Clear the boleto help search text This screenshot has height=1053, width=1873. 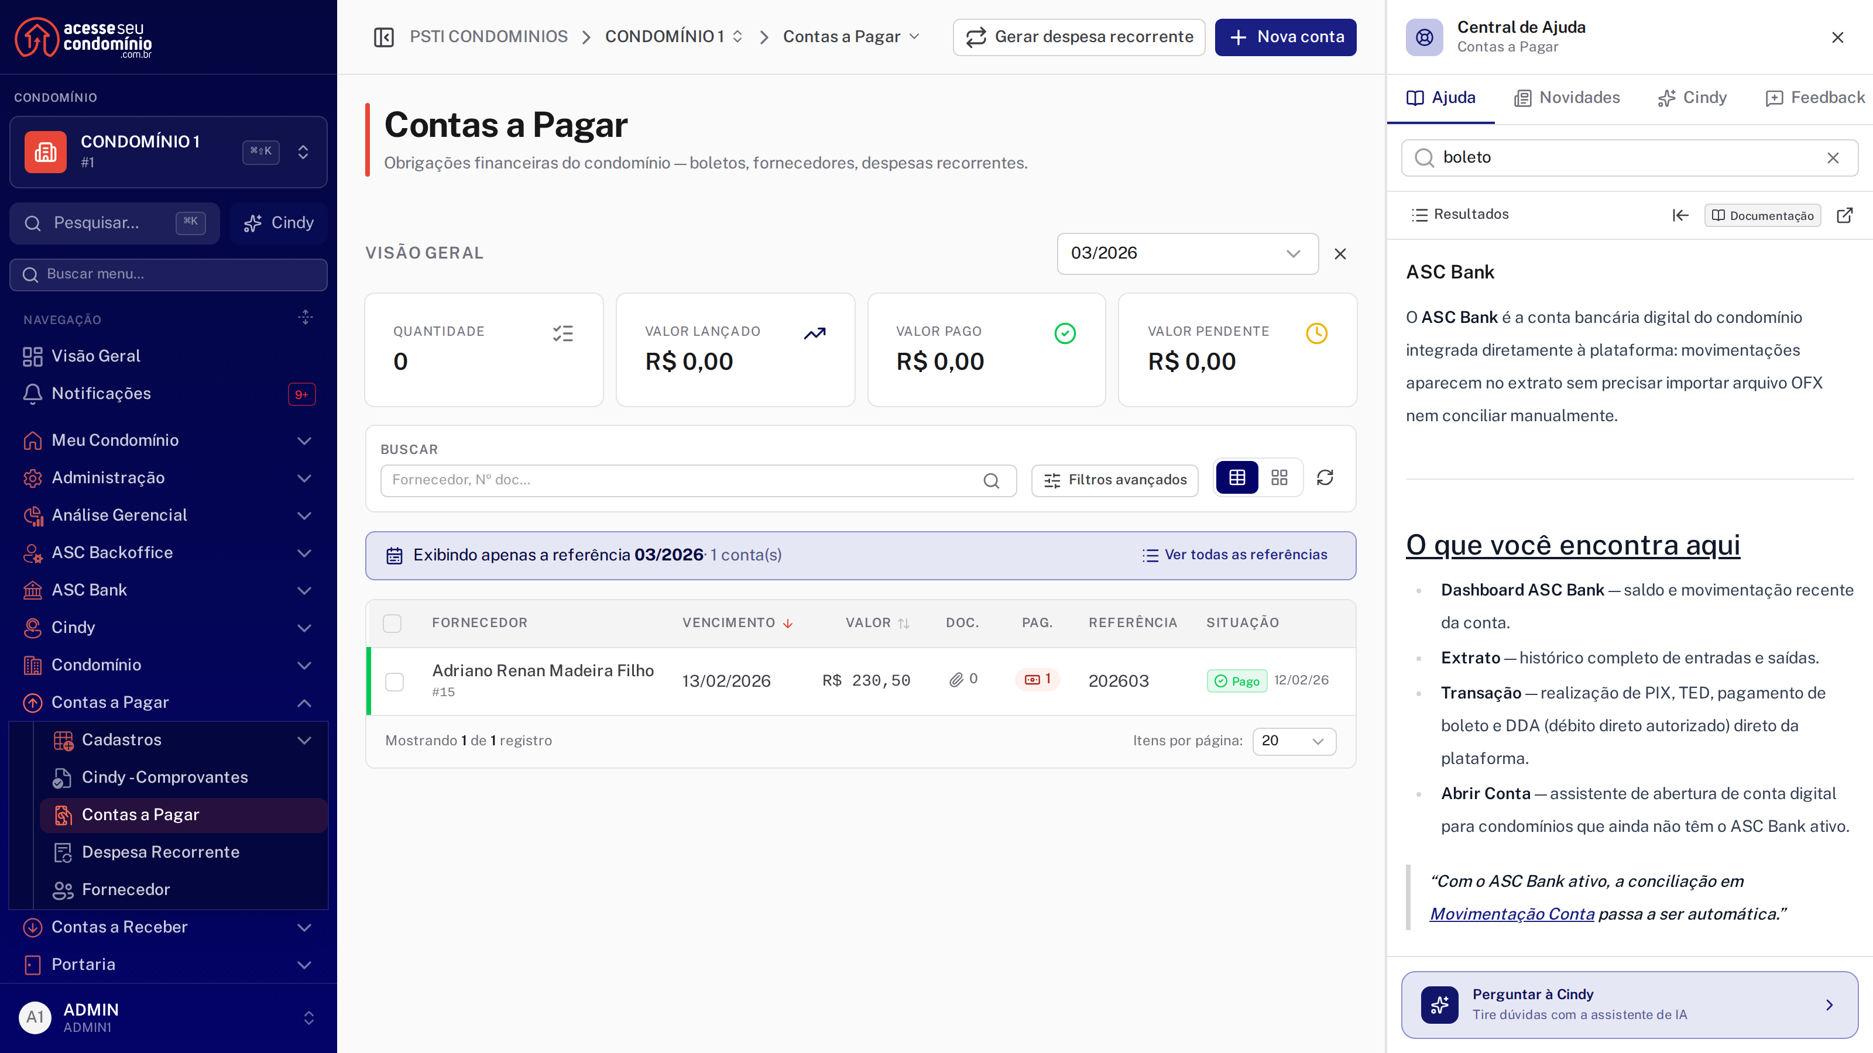[1832, 158]
